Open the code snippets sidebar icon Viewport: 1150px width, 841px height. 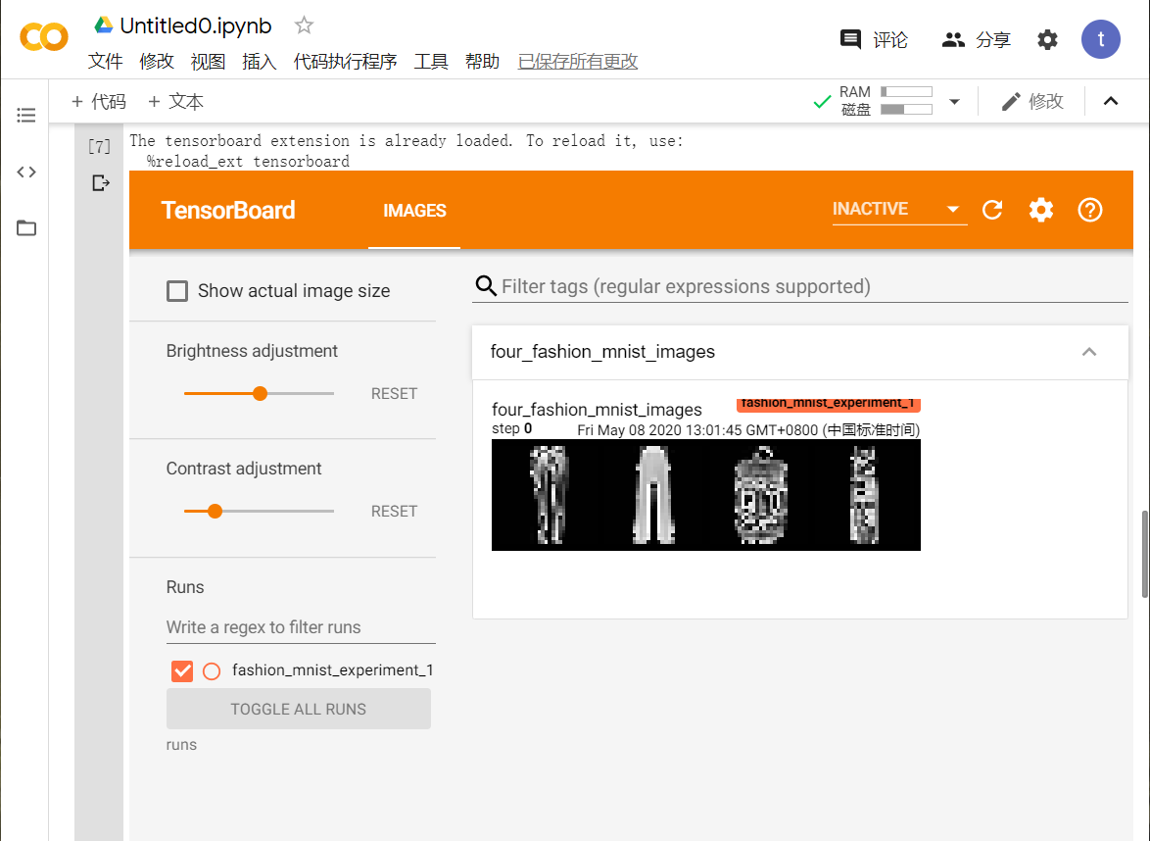26,172
